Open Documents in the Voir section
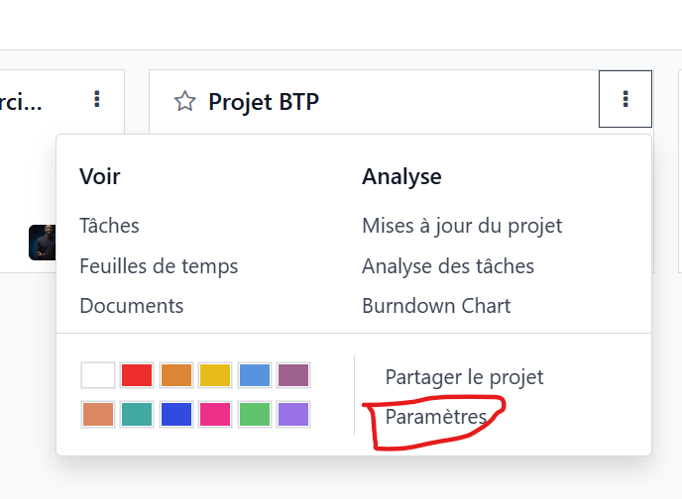Screen dimensions: 682x499 click(x=132, y=306)
